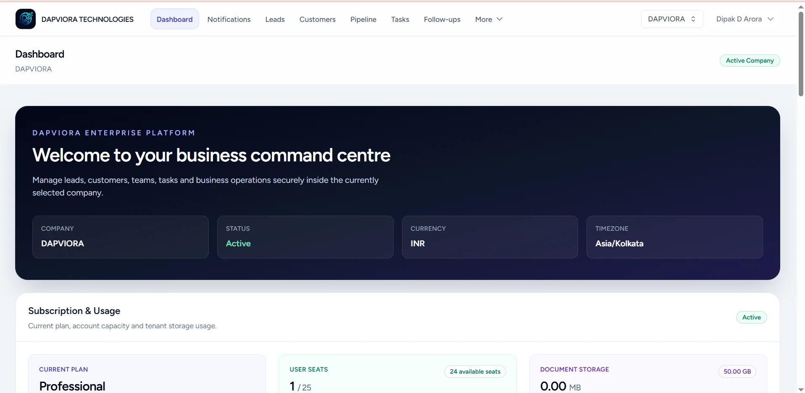The height and width of the screenshot is (393, 805).
Task: Click the scrollbar down arrow
Action: pyautogui.click(x=801, y=390)
